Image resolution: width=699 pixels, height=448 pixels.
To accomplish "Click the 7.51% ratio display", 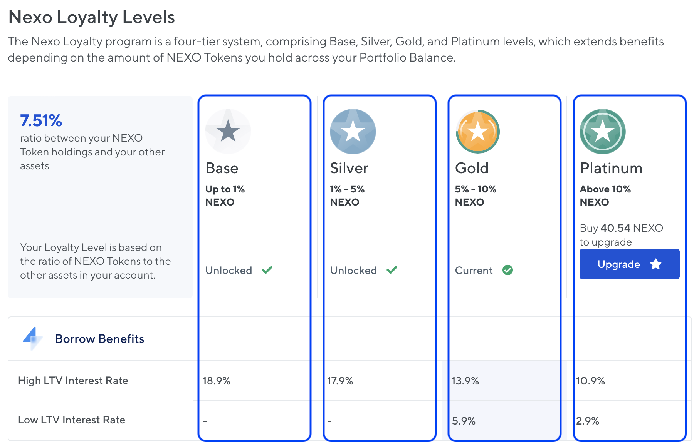I will (40, 120).
